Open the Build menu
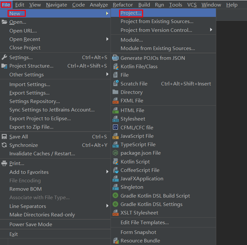The height and width of the screenshot is (245, 247). point(144,5)
